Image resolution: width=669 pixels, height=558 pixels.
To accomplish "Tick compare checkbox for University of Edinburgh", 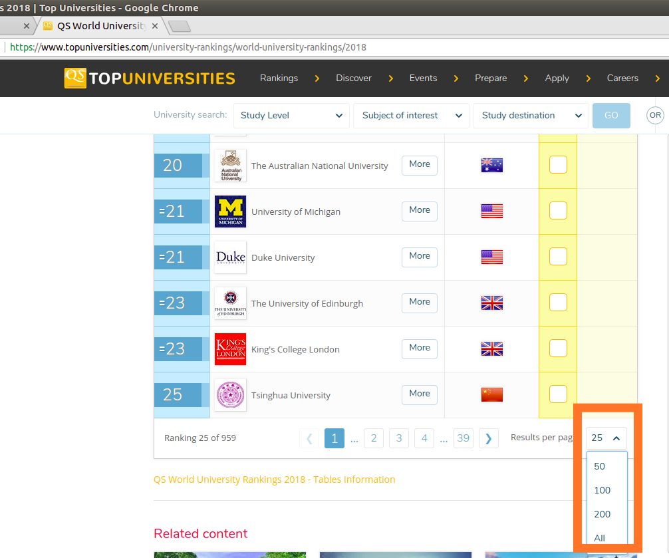I will tap(558, 302).
